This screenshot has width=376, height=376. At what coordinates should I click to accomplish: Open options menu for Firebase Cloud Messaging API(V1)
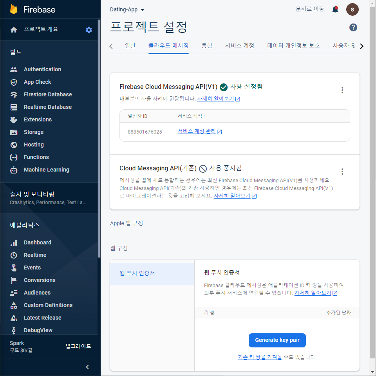click(342, 90)
